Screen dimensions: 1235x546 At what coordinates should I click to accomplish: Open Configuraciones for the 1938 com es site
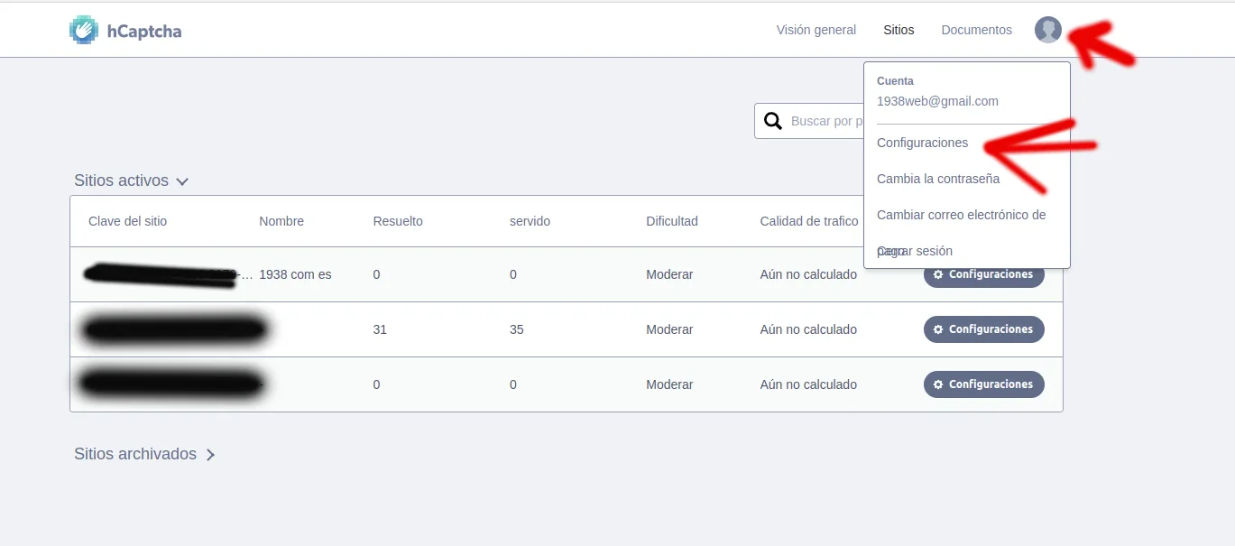[x=984, y=274]
